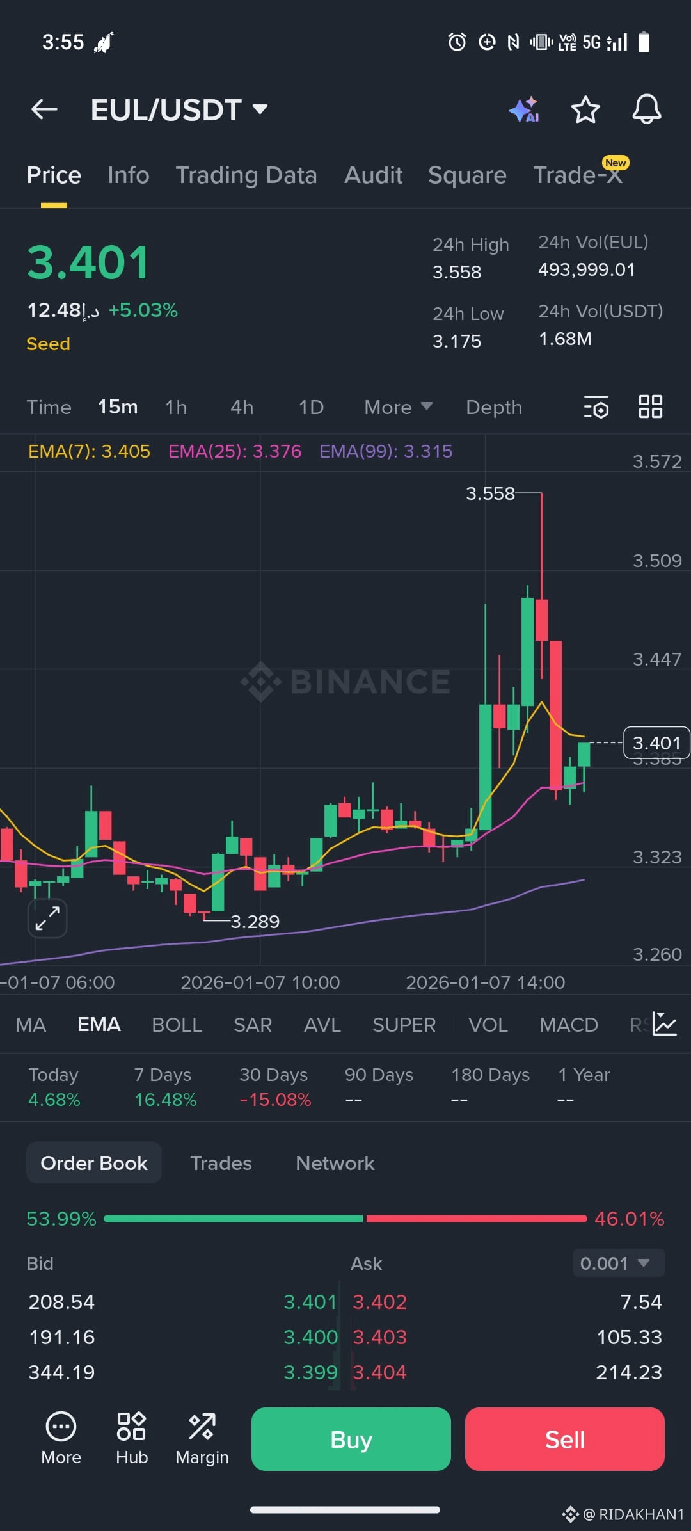
Task: Select the Time chart interval
Action: pyautogui.click(x=49, y=407)
